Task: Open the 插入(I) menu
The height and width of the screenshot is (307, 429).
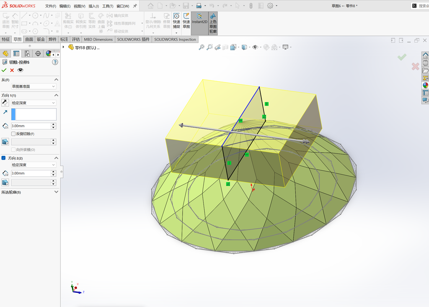Action: [93, 6]
